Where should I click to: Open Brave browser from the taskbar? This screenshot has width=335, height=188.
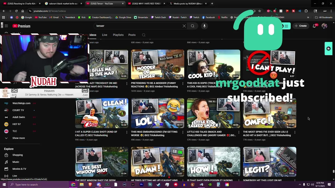pyautogui.click(x=90, y=185)
